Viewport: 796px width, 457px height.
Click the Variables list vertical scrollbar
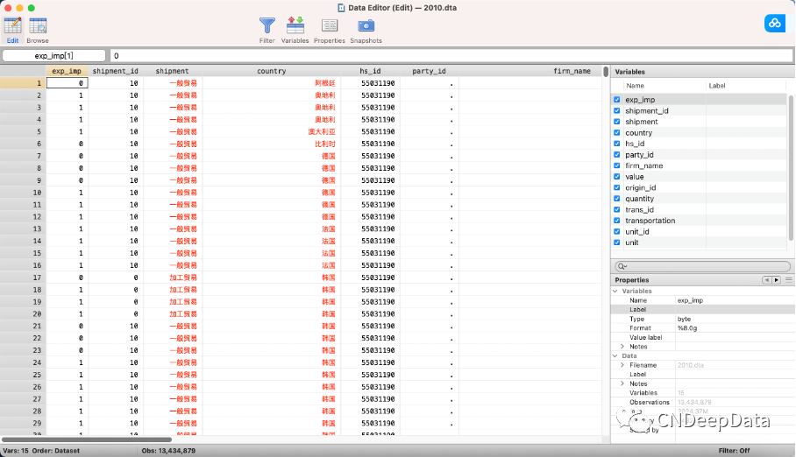point(791,167)
